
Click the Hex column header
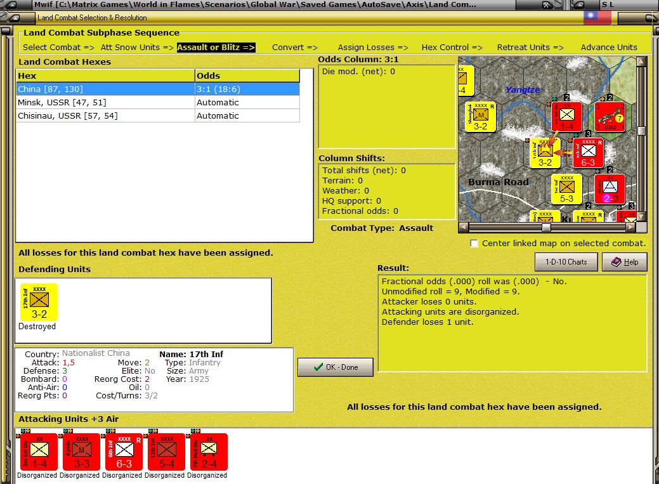[105, 75]
